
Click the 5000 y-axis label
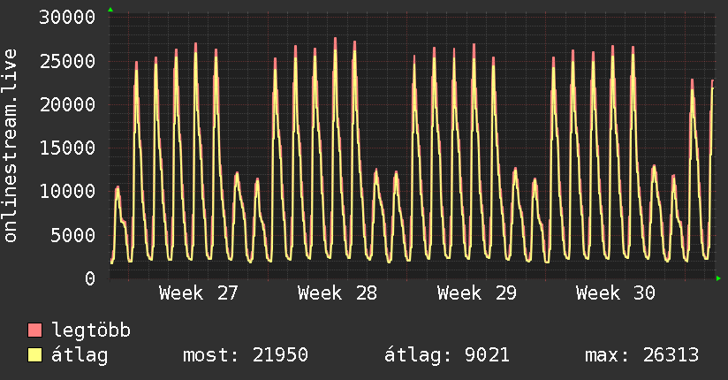pos(73,235)
